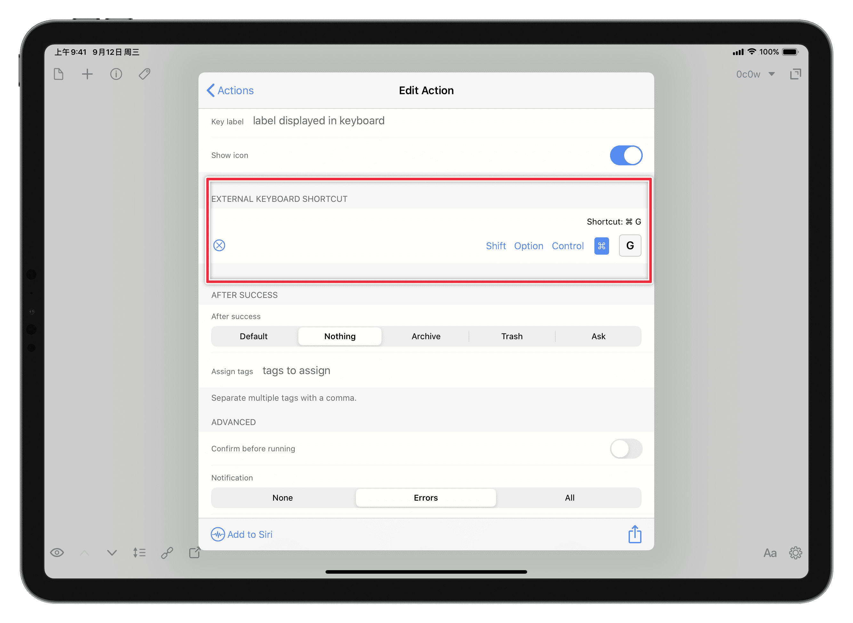Toggle the Show icon switch off
The width and height of the screenshot is (853, 623).
626,155
